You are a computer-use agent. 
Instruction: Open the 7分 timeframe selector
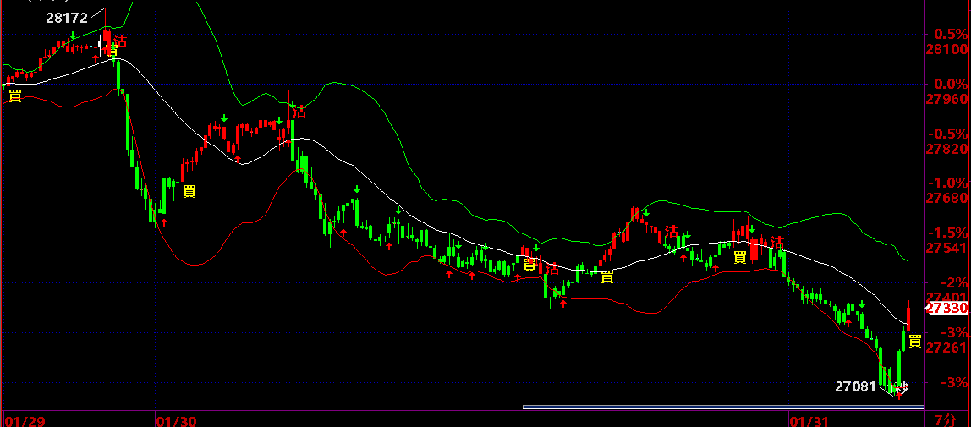[x=946, y=419]
